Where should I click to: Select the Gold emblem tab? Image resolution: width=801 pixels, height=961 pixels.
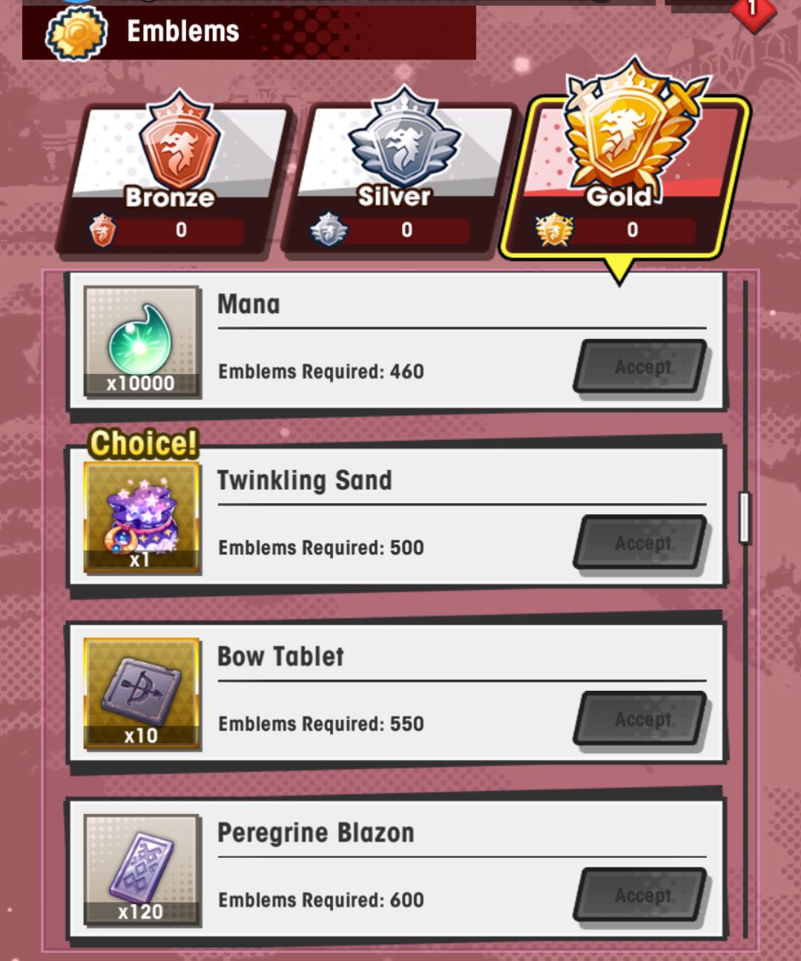[625, 171]
